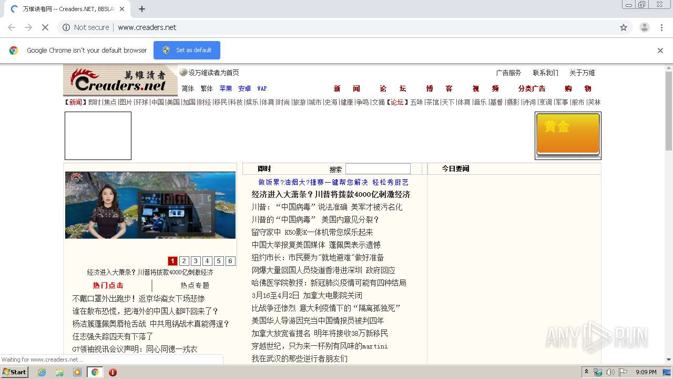Open the 美国 news category link
The width and height of the screenshot is (673, 379).
[x=173, y=102]
